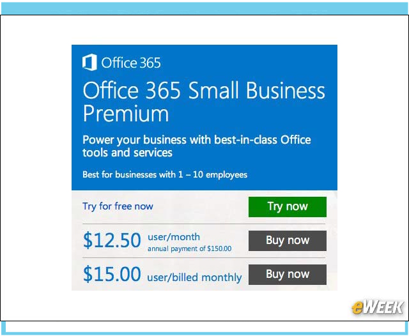Viewport: 409px width, 336px height.
Task: Click user/billed monthly label
Action: coord(194,277)
